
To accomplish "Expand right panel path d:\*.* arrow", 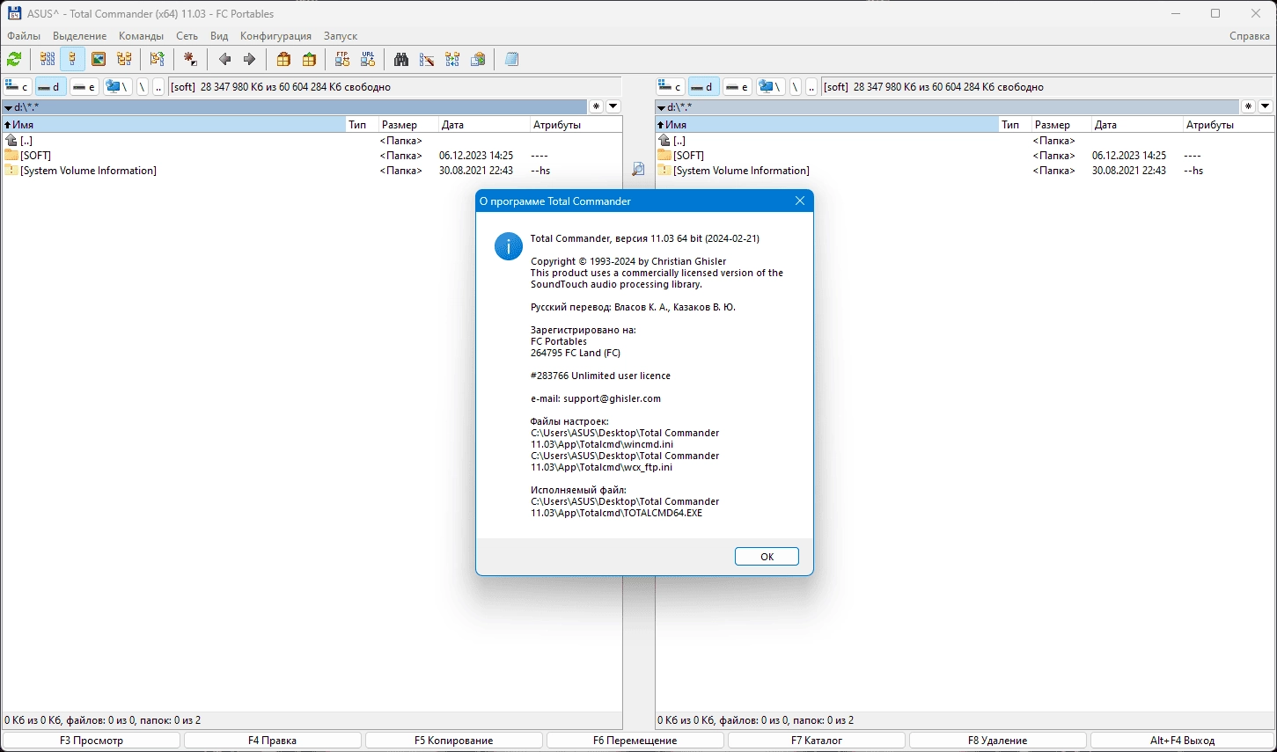I will 661,107.
